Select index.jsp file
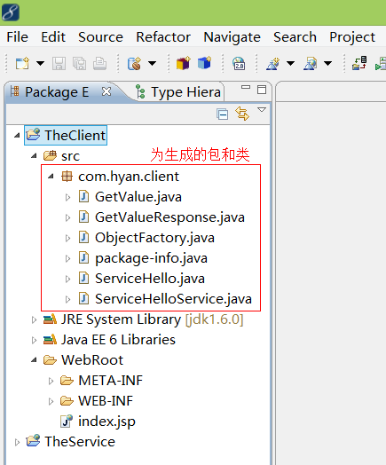The image size is (386, 465). click(98, 422)
